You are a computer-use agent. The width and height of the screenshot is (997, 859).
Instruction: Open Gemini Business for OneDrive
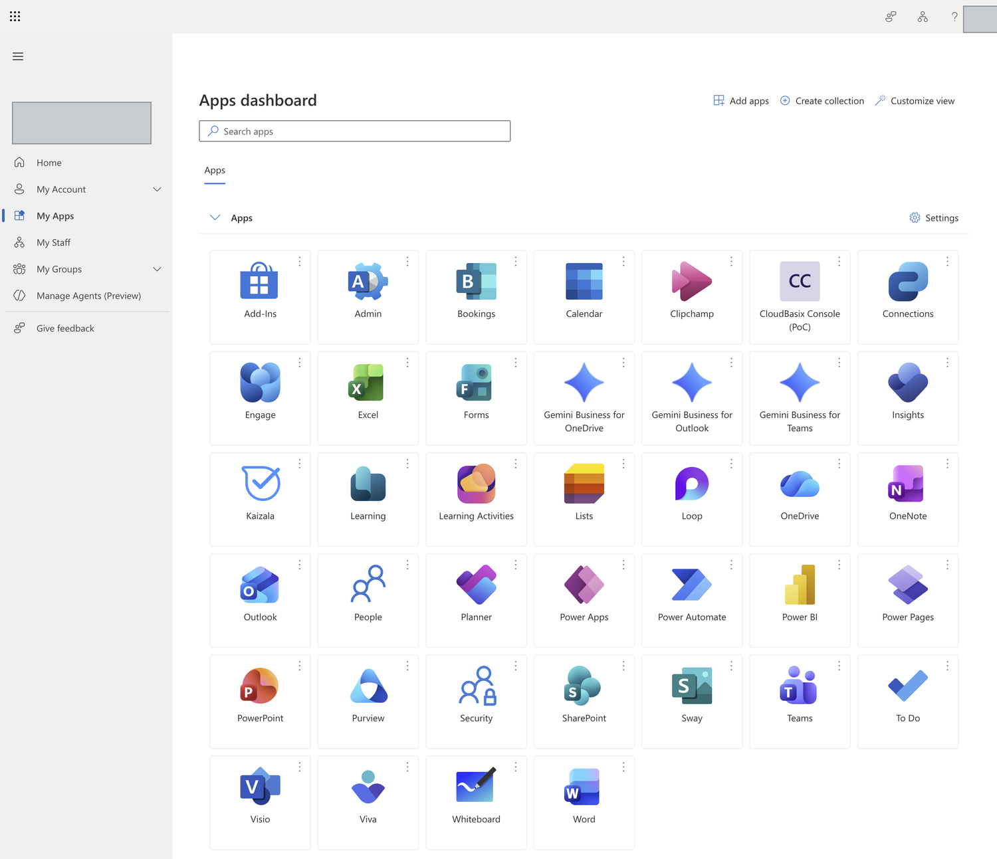tap(584, 398)
